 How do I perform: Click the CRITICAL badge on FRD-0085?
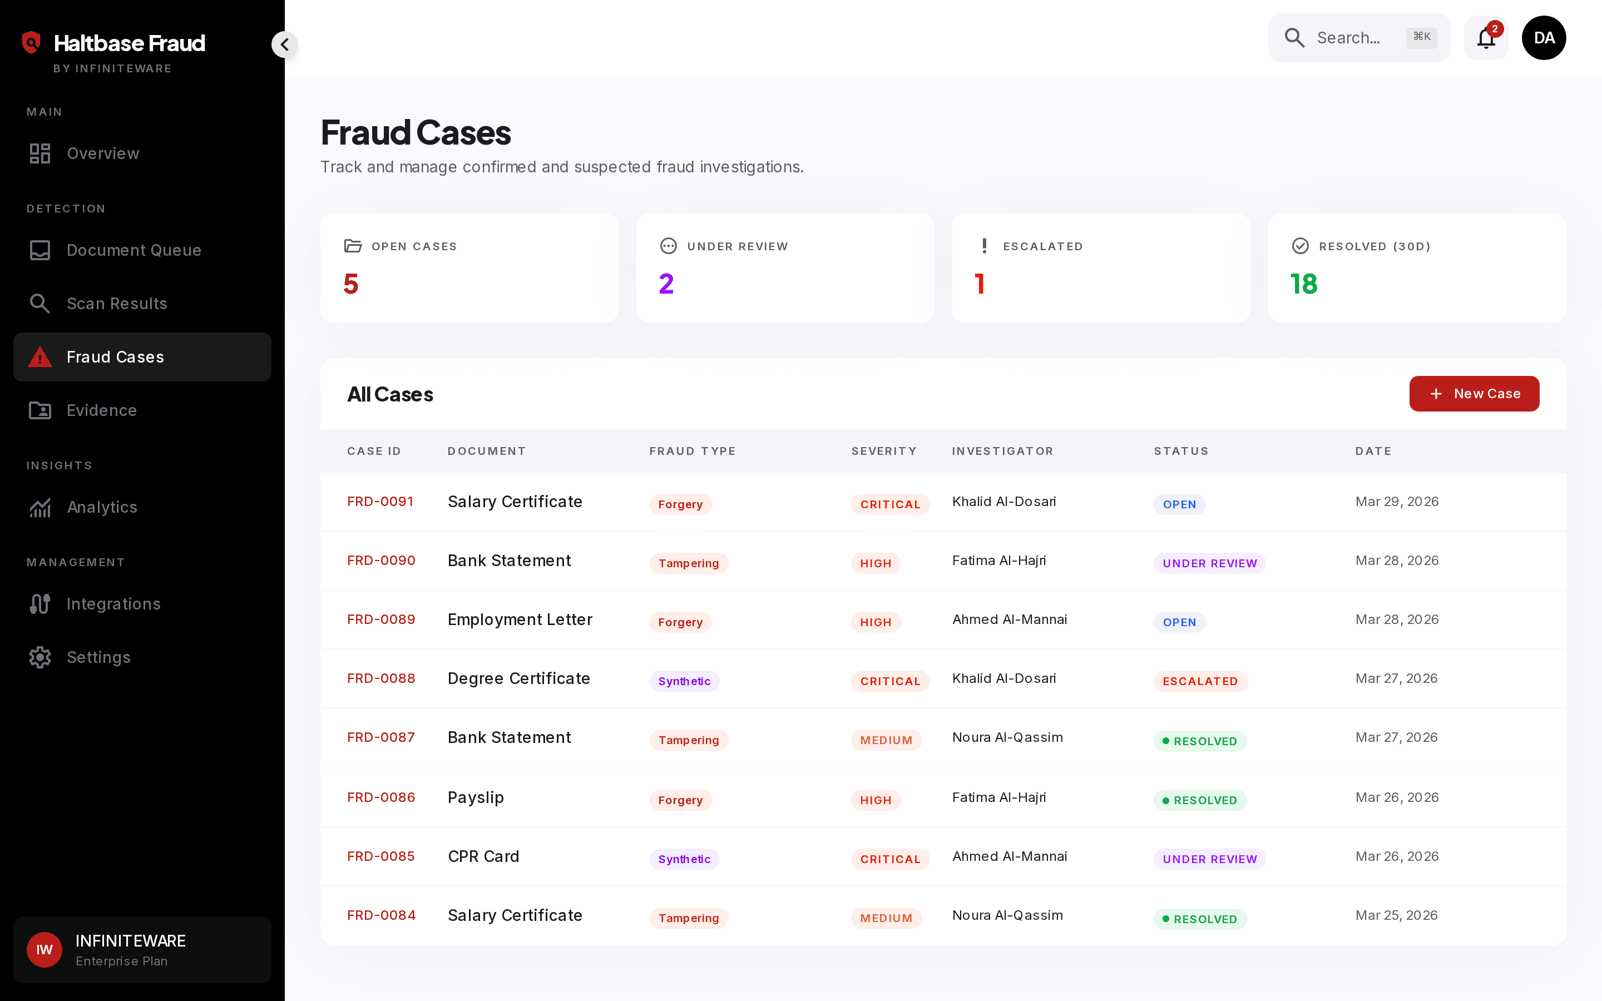[x=891, y=859]
